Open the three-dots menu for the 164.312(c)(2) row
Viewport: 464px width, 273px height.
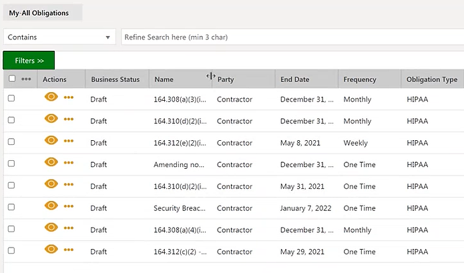[x=69, y=250]
